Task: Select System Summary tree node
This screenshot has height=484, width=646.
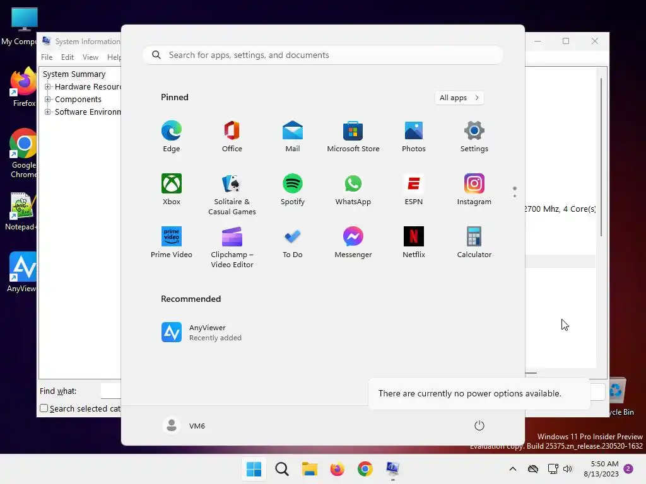Action: [x=74, y=74]
